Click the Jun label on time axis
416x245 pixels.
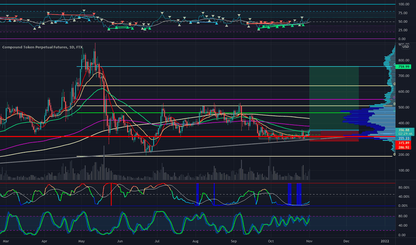pos(120,241)
